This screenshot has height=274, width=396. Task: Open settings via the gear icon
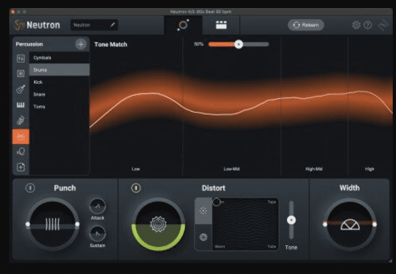356,25
